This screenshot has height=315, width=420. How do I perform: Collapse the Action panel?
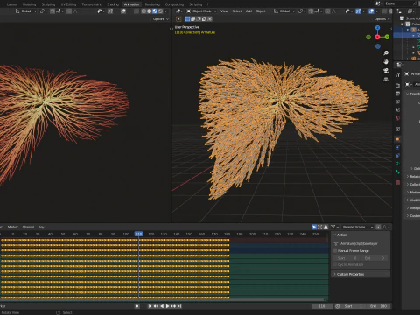340,234
